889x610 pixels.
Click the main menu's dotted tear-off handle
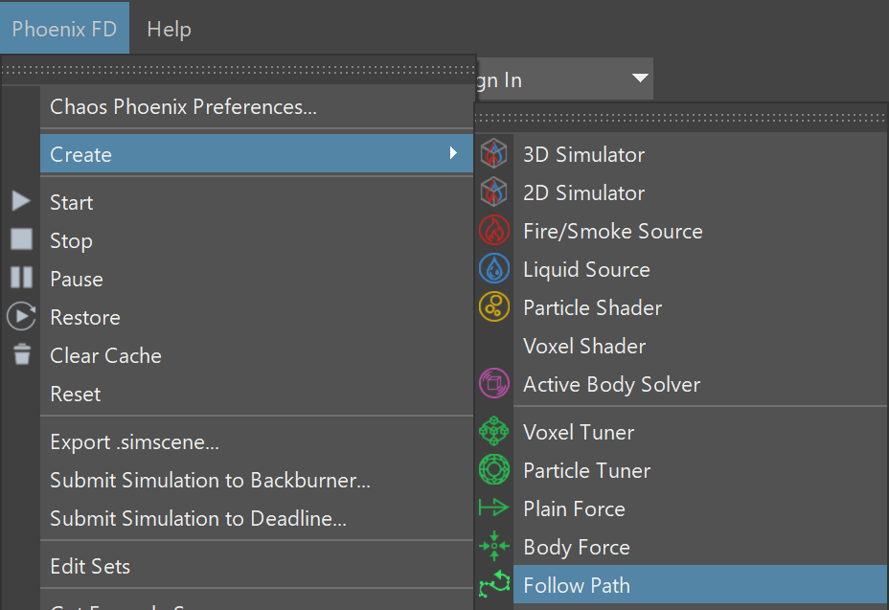pos(238,70)
